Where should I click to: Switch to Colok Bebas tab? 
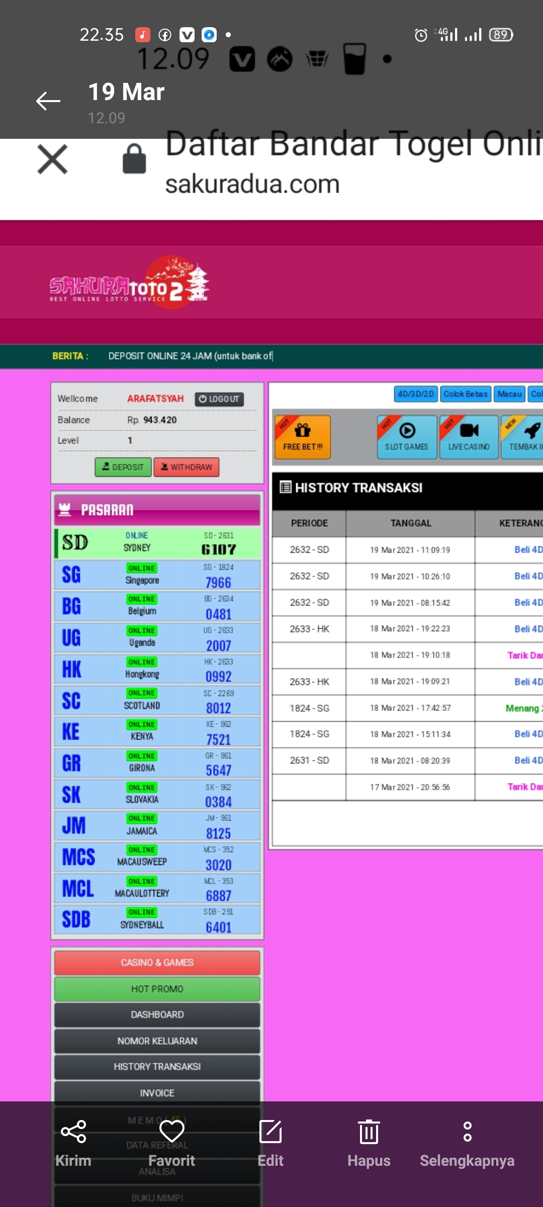pos(466,394)
